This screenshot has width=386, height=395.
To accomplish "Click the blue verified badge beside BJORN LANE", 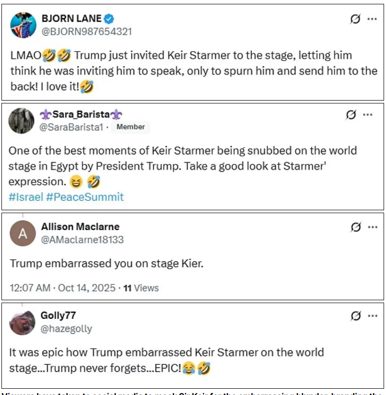I will click(110, 19).
